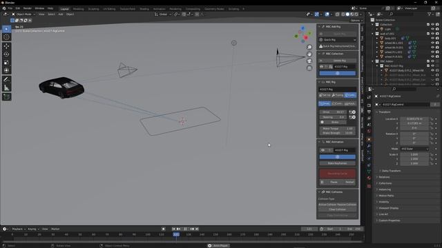
Task: Click the viewport zoom magnifier icon
Action: point(309,48)
